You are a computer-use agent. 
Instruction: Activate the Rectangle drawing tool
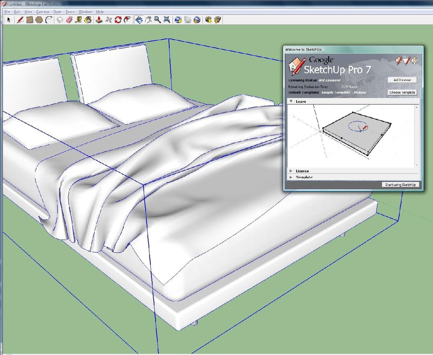[30, 19]
